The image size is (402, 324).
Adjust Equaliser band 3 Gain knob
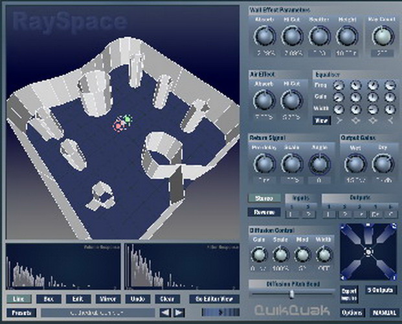click(372, 97)
